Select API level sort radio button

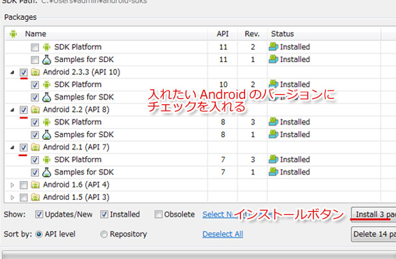(39, 234)
